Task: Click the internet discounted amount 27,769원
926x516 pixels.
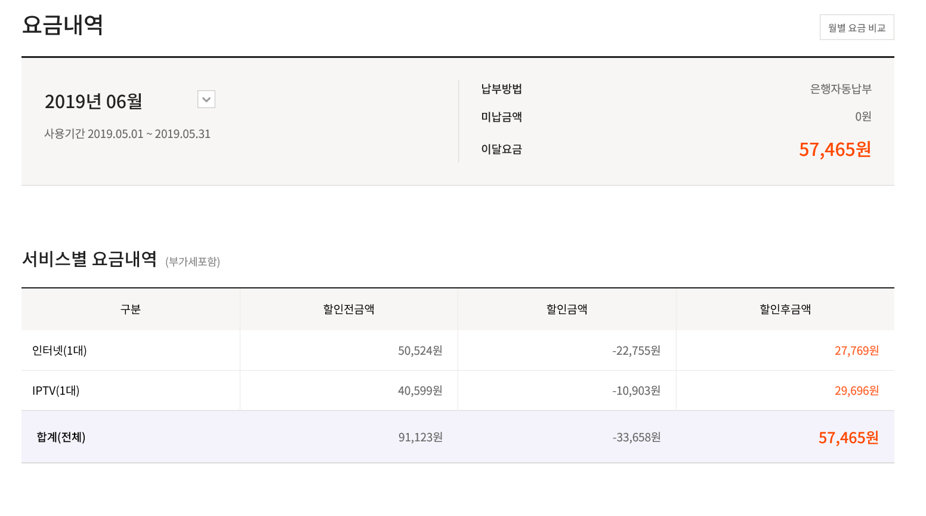Action: pyautogui.click(x=856, y=351)
